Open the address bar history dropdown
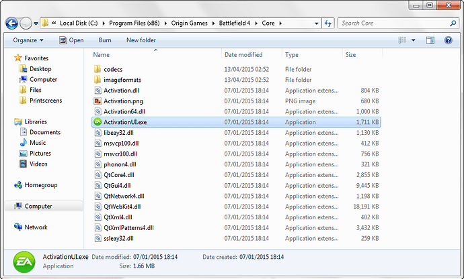The height and width of the screenshot is (279, 464). (316, 23)
